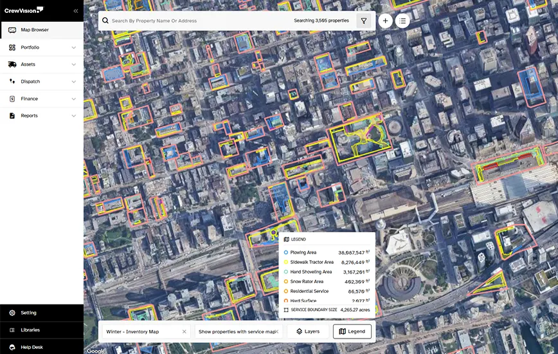Expand the Assets chevron

tap(74, 64)
